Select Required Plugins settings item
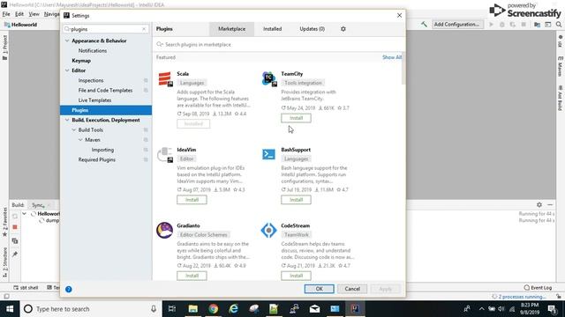Screen dimensions: 565x317 click(x=97, y=159)
